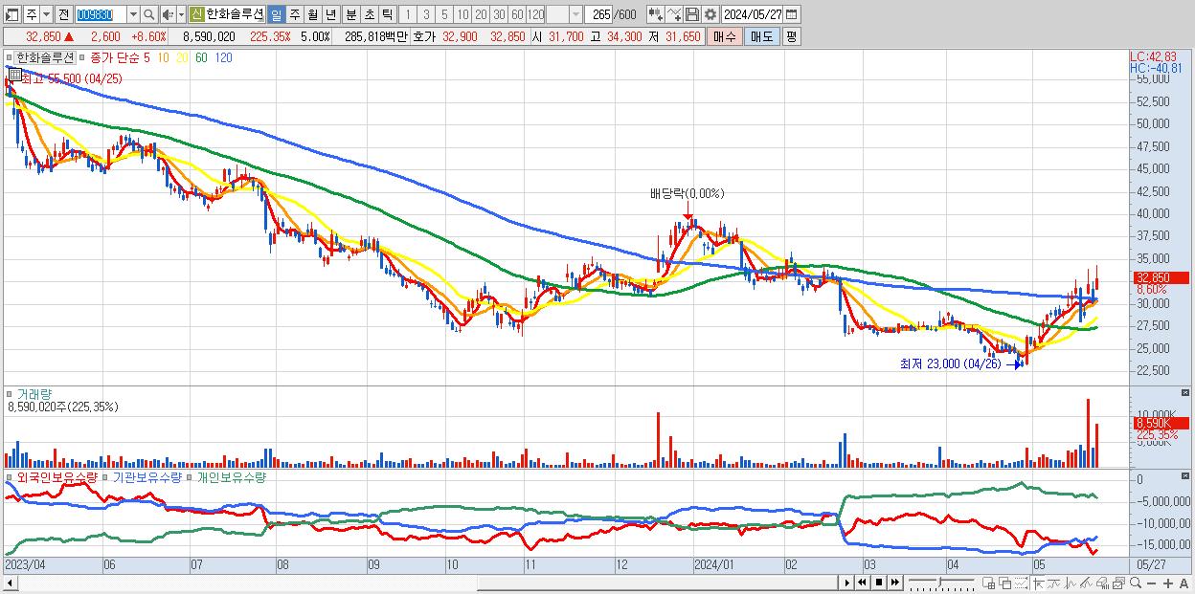Screen dimensions: 1195x594
Task: Edit the date field 2024/05/27
Action: (753, 14)
